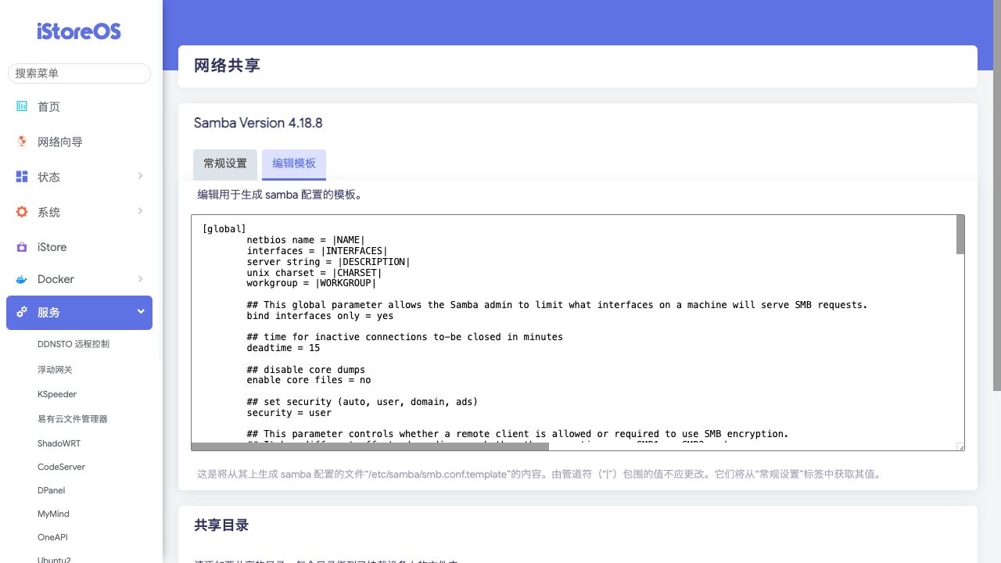Click the 系统 gear icon
Image resolution: width=1001 pixels, height=563 pixels.
coord(22,212)
